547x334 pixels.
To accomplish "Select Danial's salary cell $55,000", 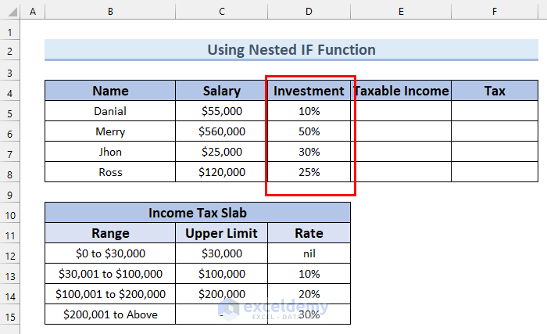I will click(x=221, y=111).
